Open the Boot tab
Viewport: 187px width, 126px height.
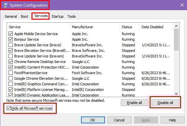click(x=25, y=16)
